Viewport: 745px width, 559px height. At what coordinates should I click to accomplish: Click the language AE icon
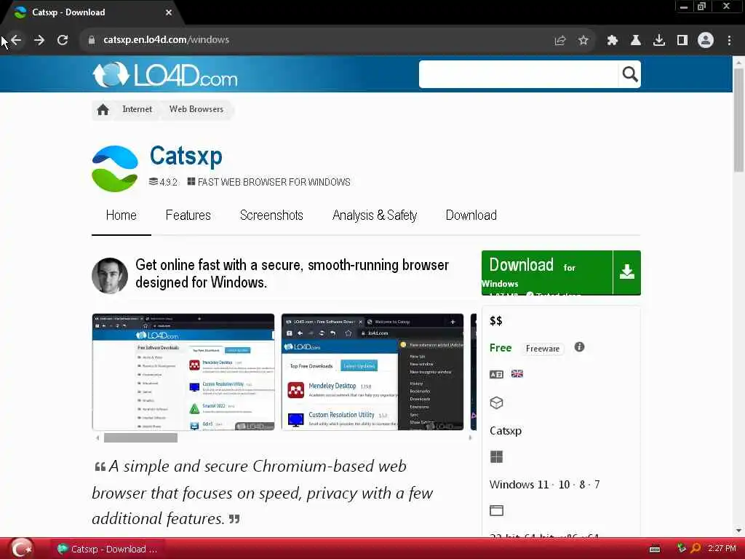[x=496, y=375]
